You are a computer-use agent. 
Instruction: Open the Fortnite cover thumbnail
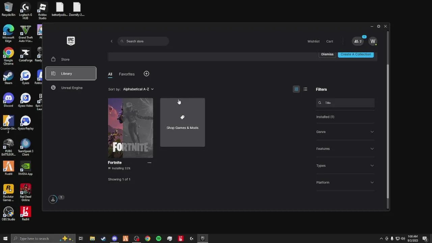tap(130, 128)
